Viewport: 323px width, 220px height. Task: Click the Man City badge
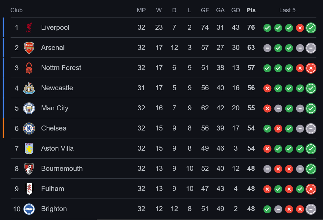tap(29, 108)
